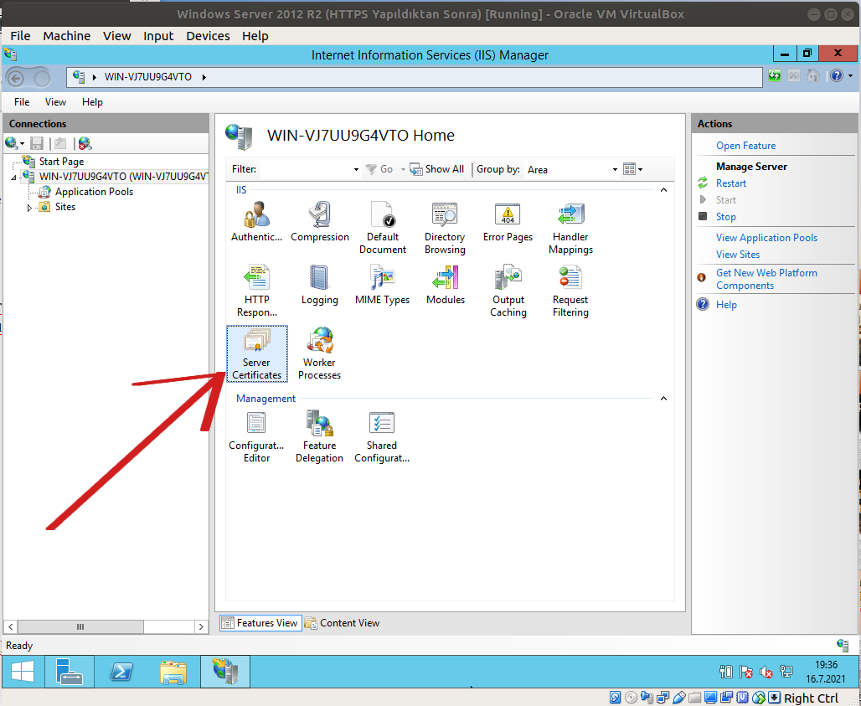
Task: Open HTTP Response Headers feature
Action: [256, 291]
